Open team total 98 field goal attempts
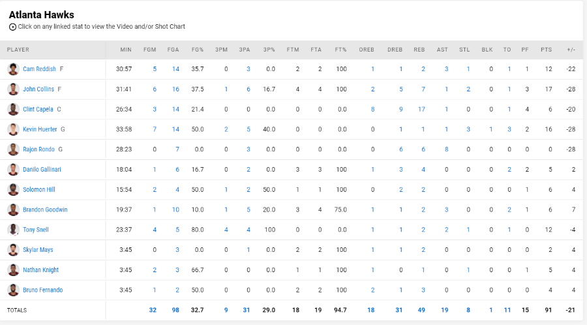This screenshot has width=587, height=325. [x=175, y=310]
